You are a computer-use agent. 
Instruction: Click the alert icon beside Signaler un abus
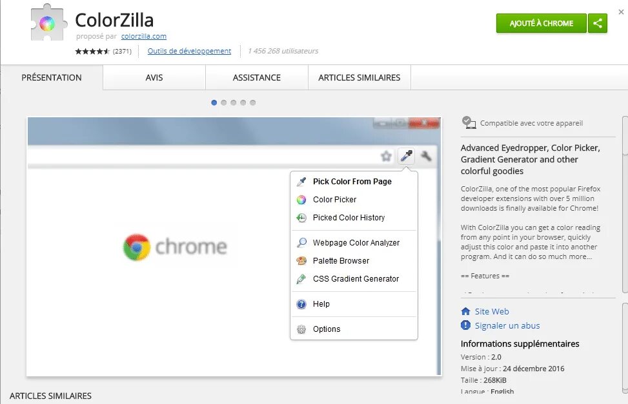click(465, 325)
